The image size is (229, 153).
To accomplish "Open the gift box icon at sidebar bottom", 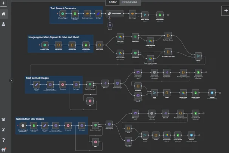I will click(x=4, y=149).
